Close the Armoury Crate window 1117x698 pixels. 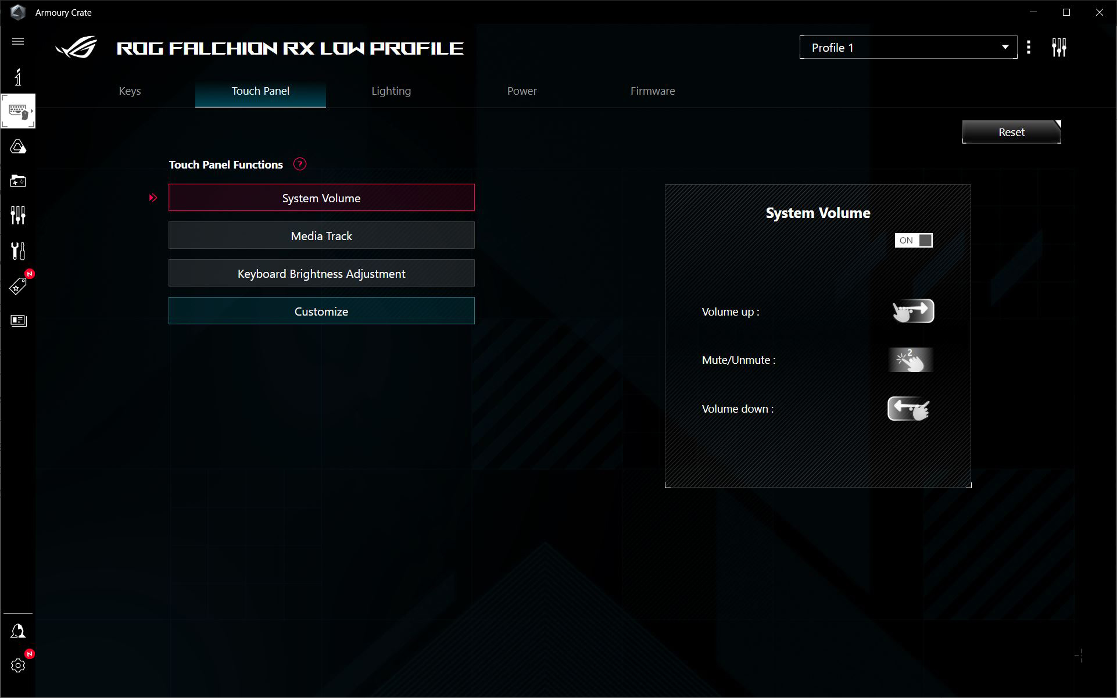[1100, 12]
